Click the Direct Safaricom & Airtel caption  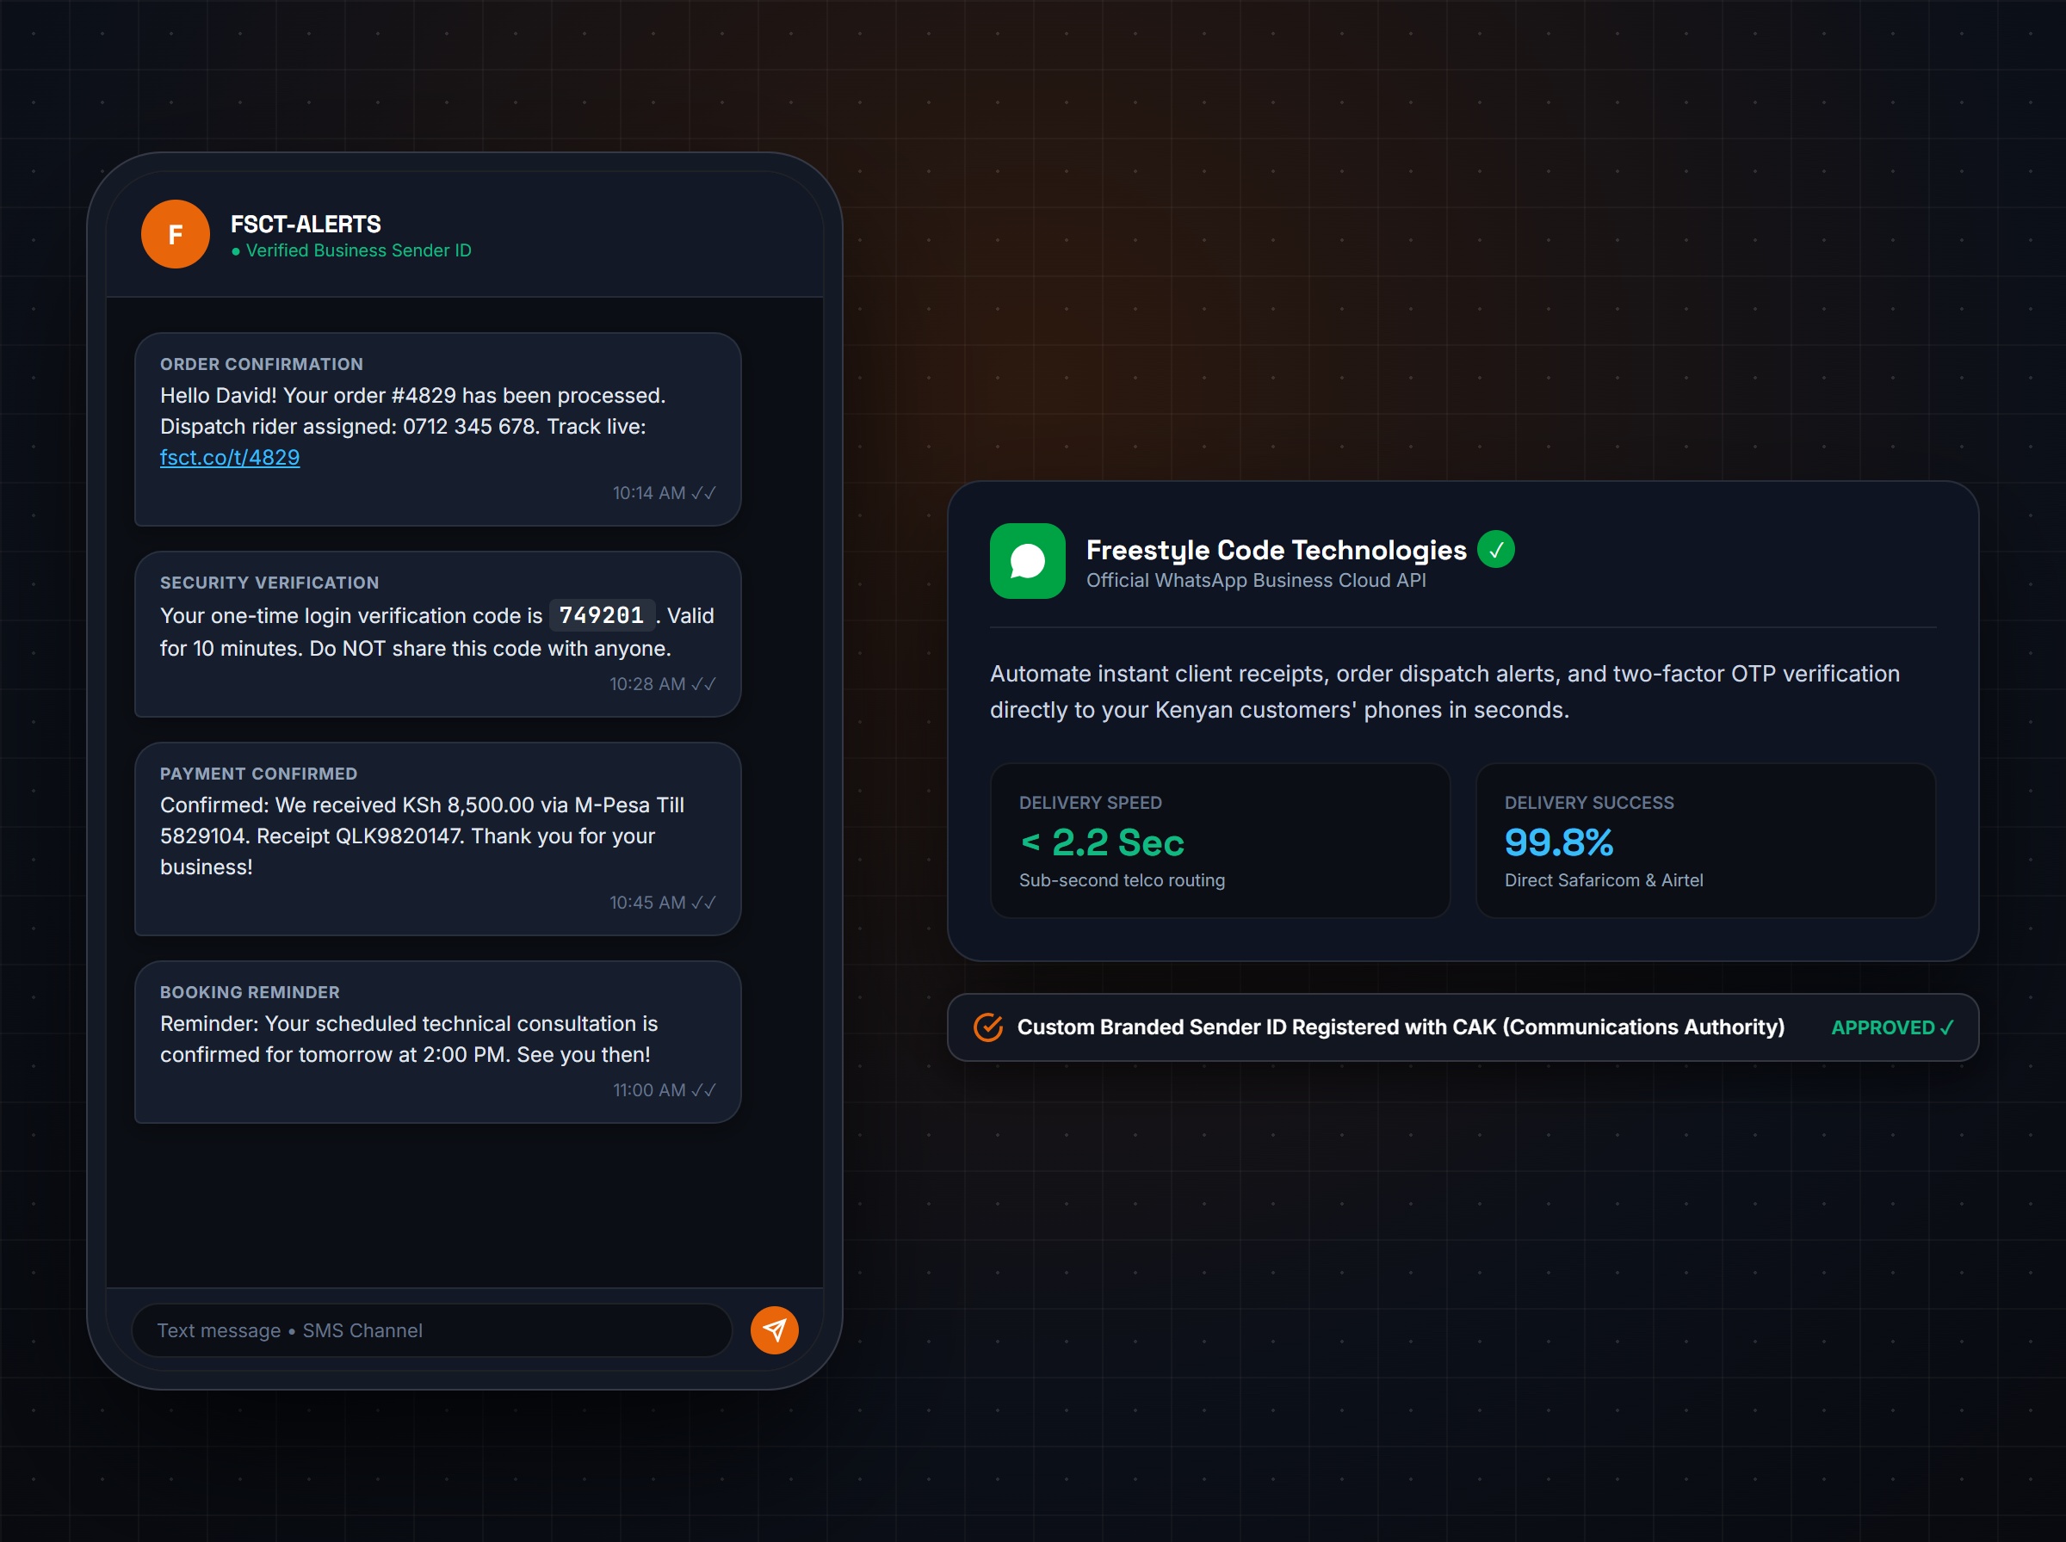pos(1604,880)
